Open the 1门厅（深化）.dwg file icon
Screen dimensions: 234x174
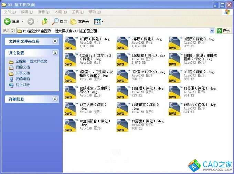click(71, 43)
